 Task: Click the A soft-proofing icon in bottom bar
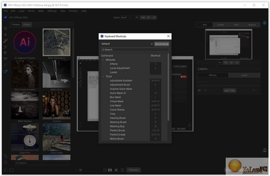pyautogui.click(x=110, y=170)
